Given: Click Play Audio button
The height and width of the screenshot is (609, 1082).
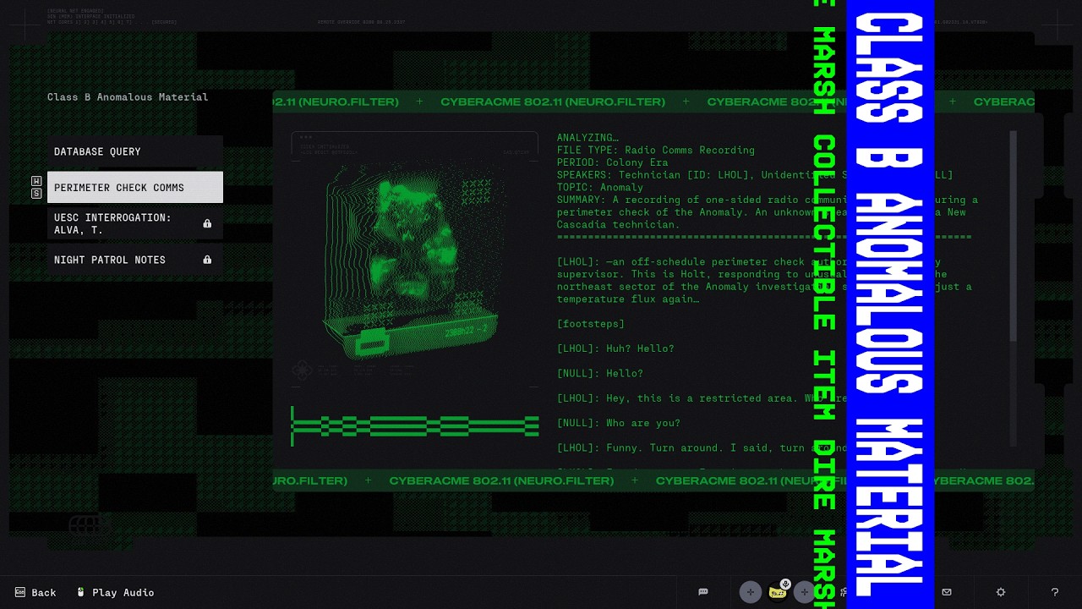Looking at the screenshot, I should click(115, 592).
